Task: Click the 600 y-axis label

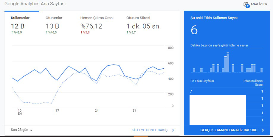Action: click(x=171, y=63)
